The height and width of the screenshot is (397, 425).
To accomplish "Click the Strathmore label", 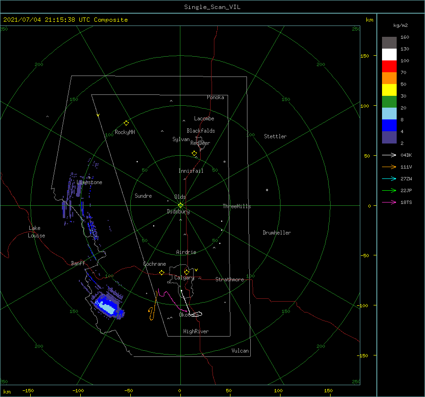I will 229,279.
